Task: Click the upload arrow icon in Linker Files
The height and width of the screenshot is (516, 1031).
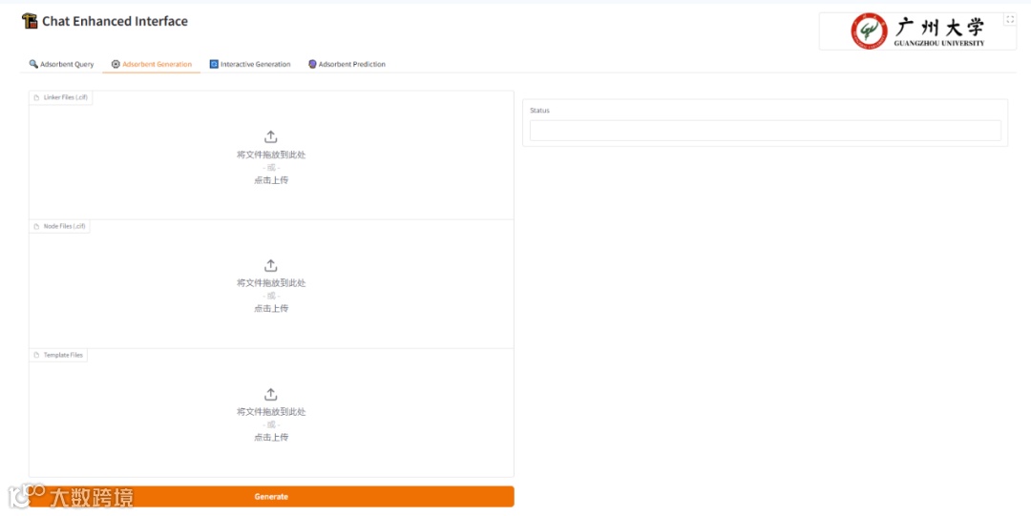Action: tap(271, 136)
